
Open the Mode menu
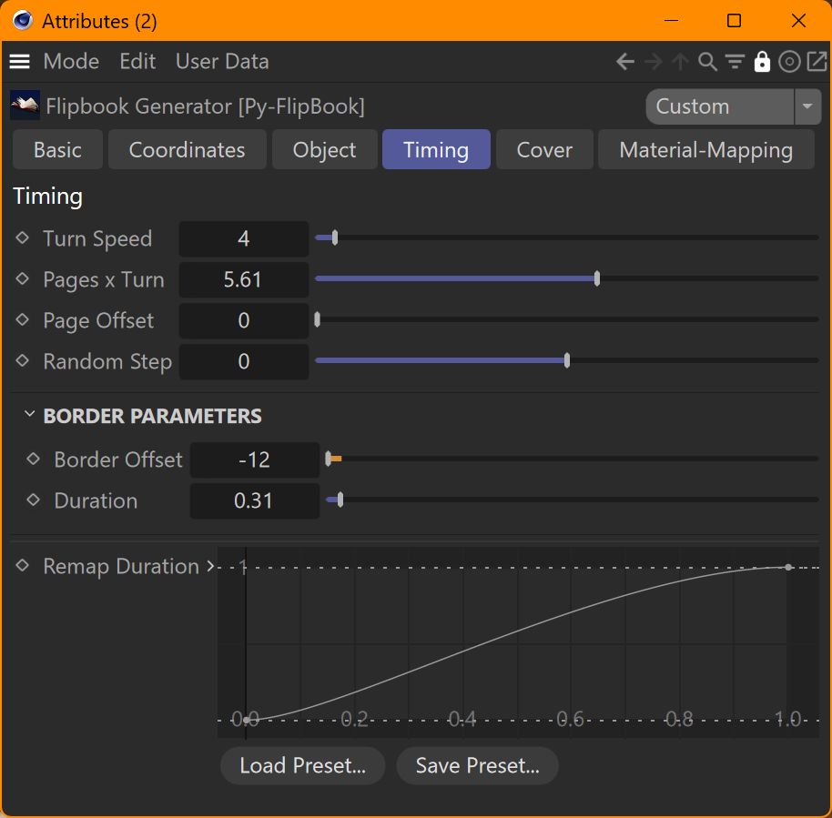pyautogui.click(x=71, y=62)
